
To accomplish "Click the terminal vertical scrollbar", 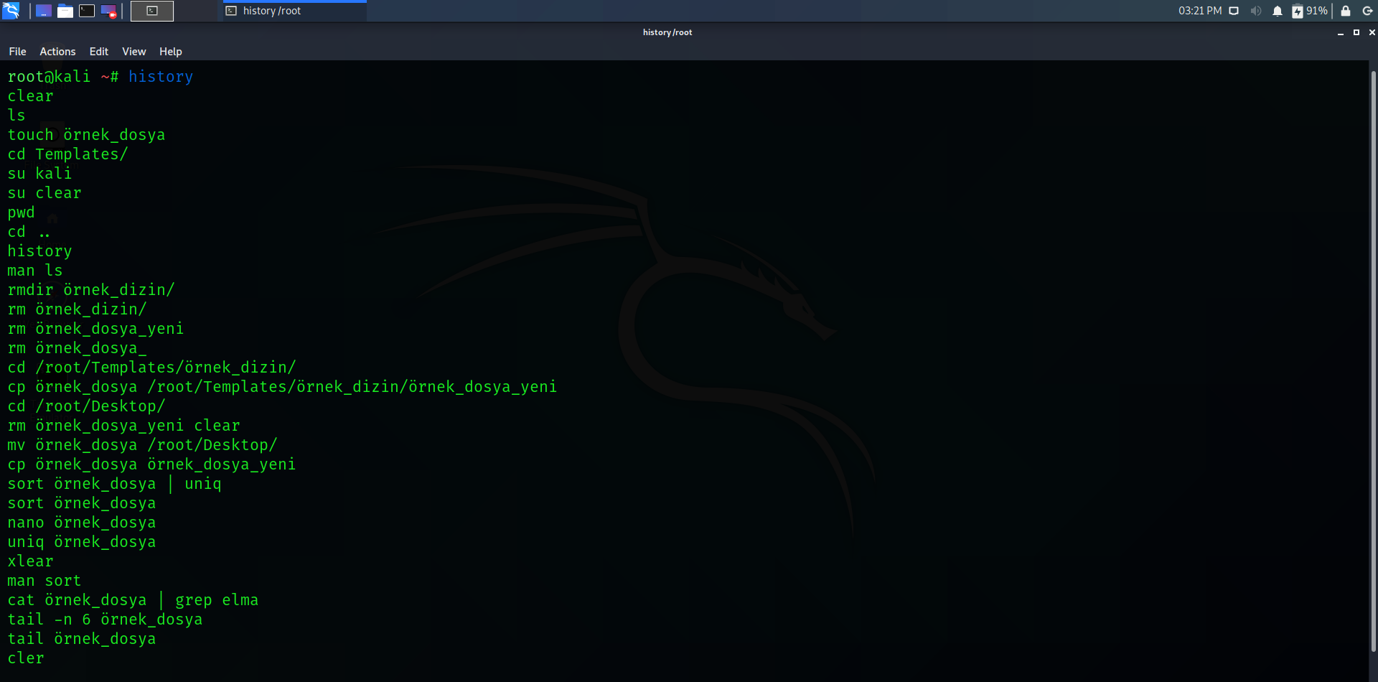I will coord(1373,359).
